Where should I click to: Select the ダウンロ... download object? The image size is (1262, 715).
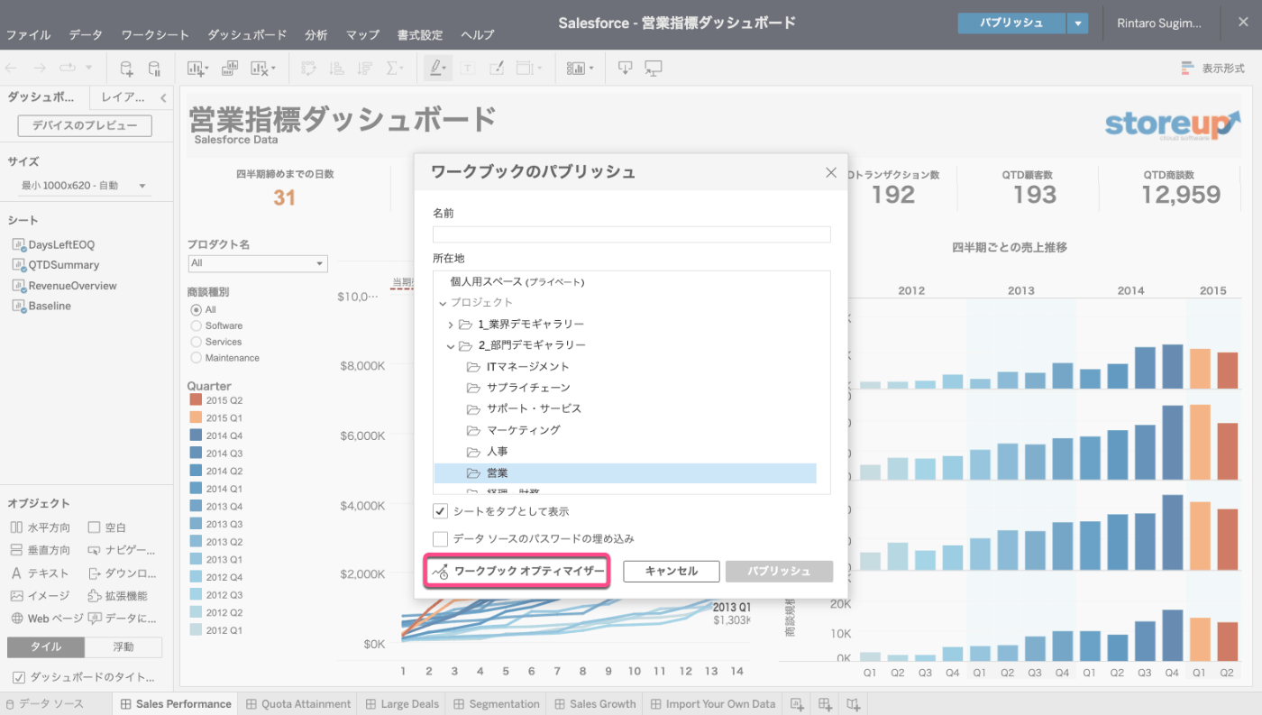click(x=122, y=573)
